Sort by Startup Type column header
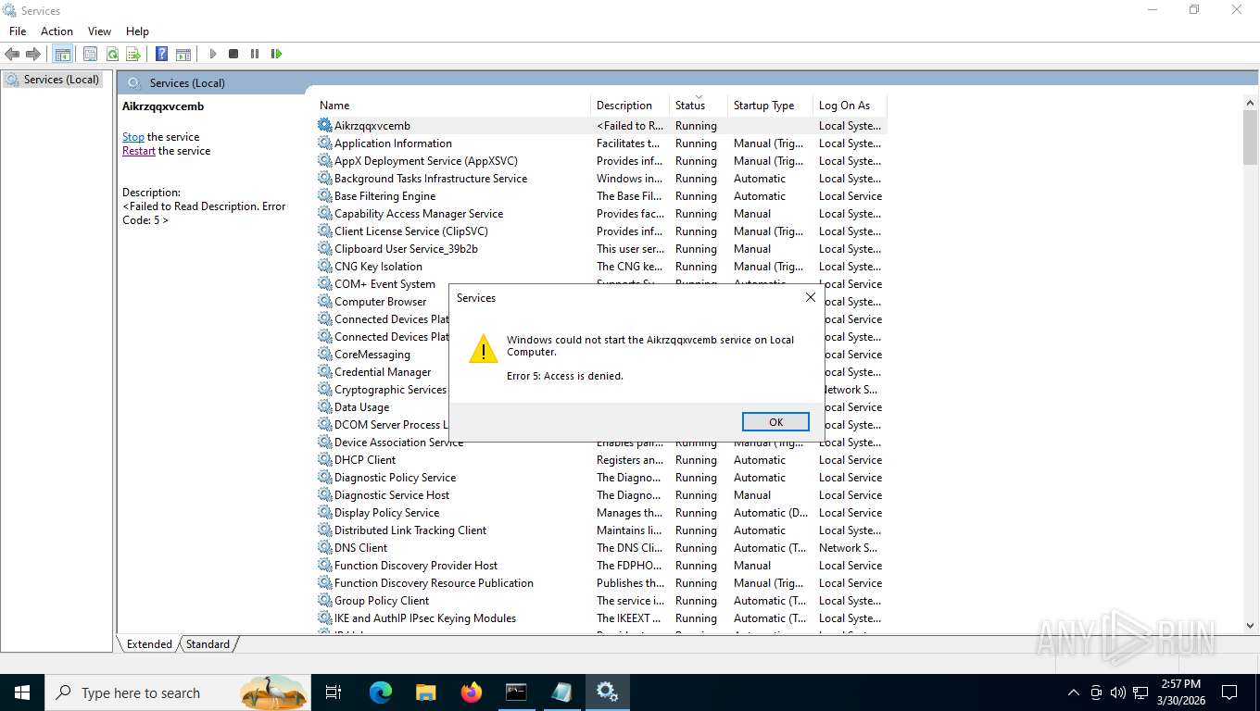Screen dimensions: 1260x711 tap(770, 106)
